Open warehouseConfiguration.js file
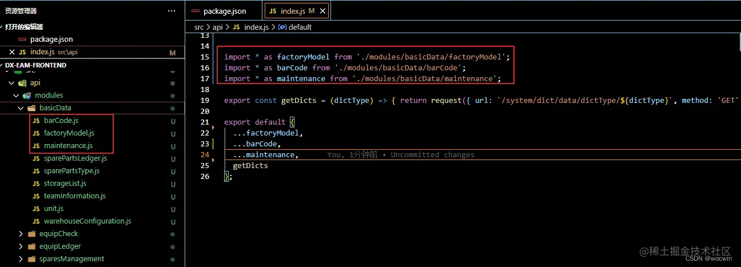The image size is (741, 267). (x=87, y=221)
